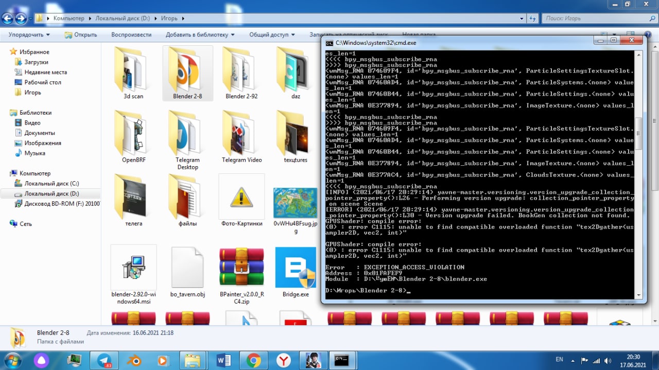Open the Документы library
Screen dimensions: 659x370
coord(40,133)
